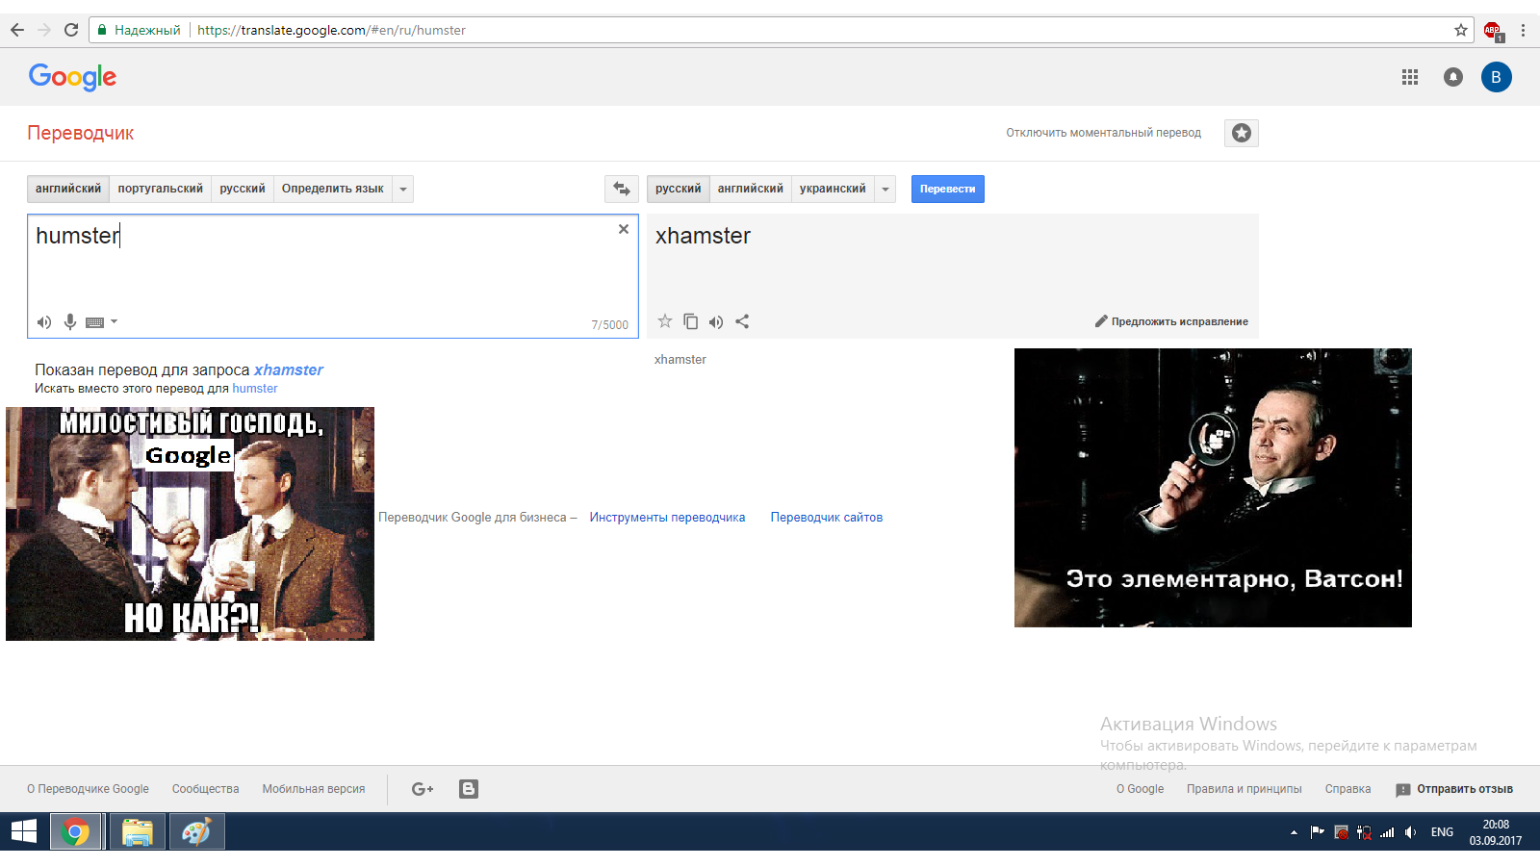Open Мобильная версия footer link
Image resolution: width=1540 pixels, height=866 pixels.
tap(314, 789)
